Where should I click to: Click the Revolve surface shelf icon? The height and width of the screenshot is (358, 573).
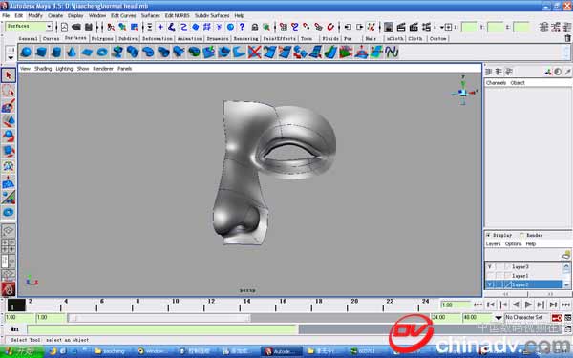pos(117,52)
